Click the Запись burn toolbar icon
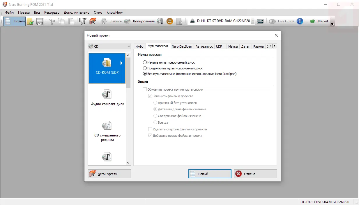 (112, 21)
